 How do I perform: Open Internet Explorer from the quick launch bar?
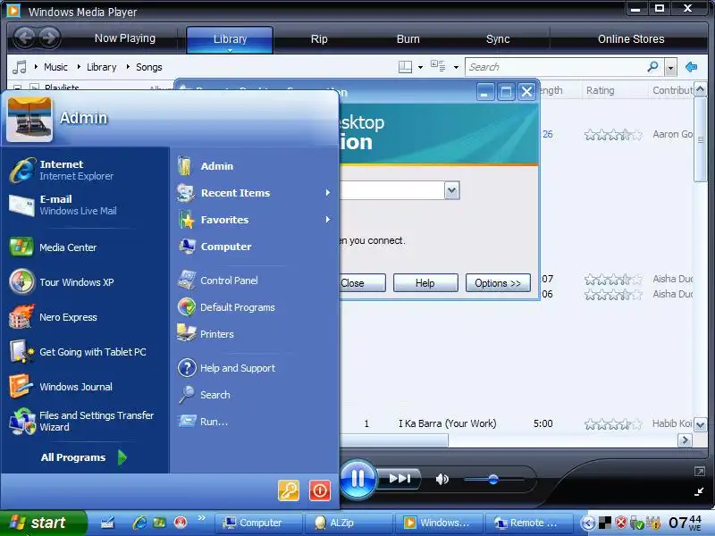[139, 523]
